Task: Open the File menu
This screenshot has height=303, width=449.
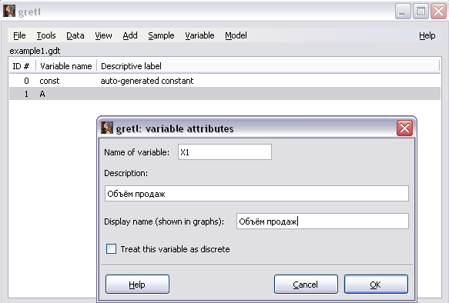Action: point(19,35)
